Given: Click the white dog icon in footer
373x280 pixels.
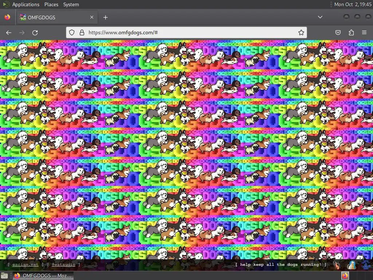Looking at the screenshot, I should click(352, 265).
